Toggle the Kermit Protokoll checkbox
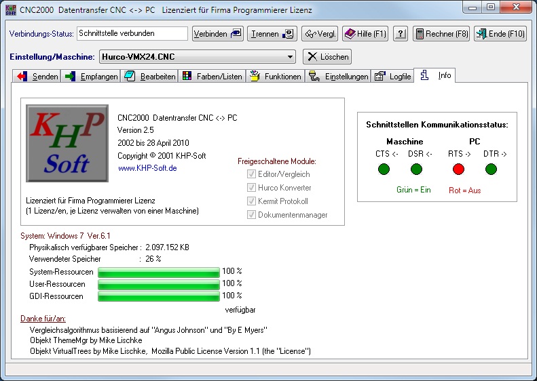This screenshot has height=381, width=537. [252, 201]
